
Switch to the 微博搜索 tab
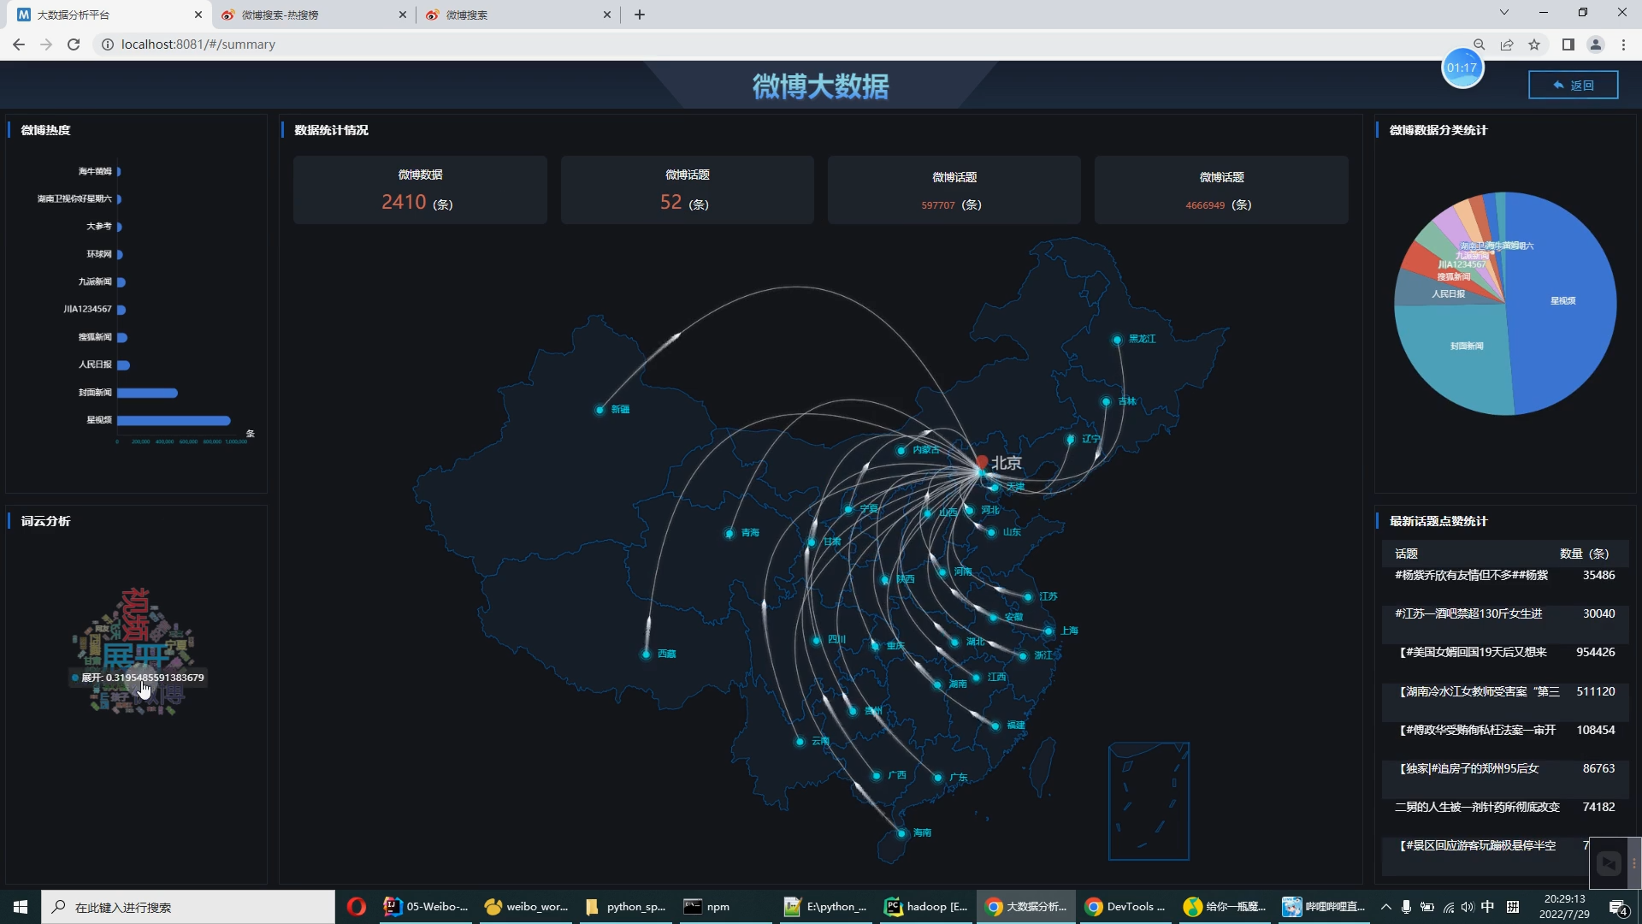pos(513,15)
